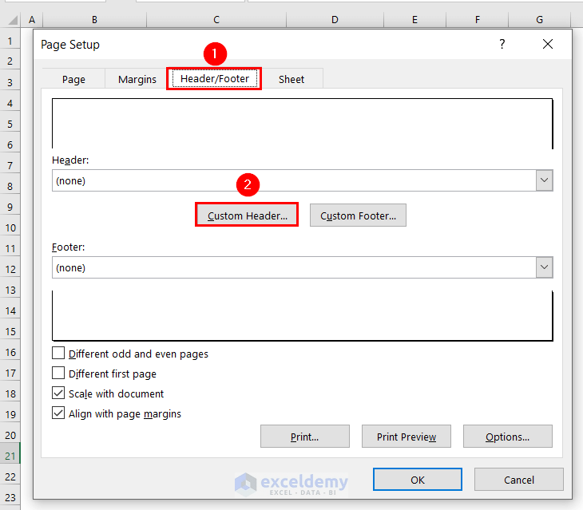Select column E header
The height and width of the screenshot is (510, 583).
click(x=414, y=20)
